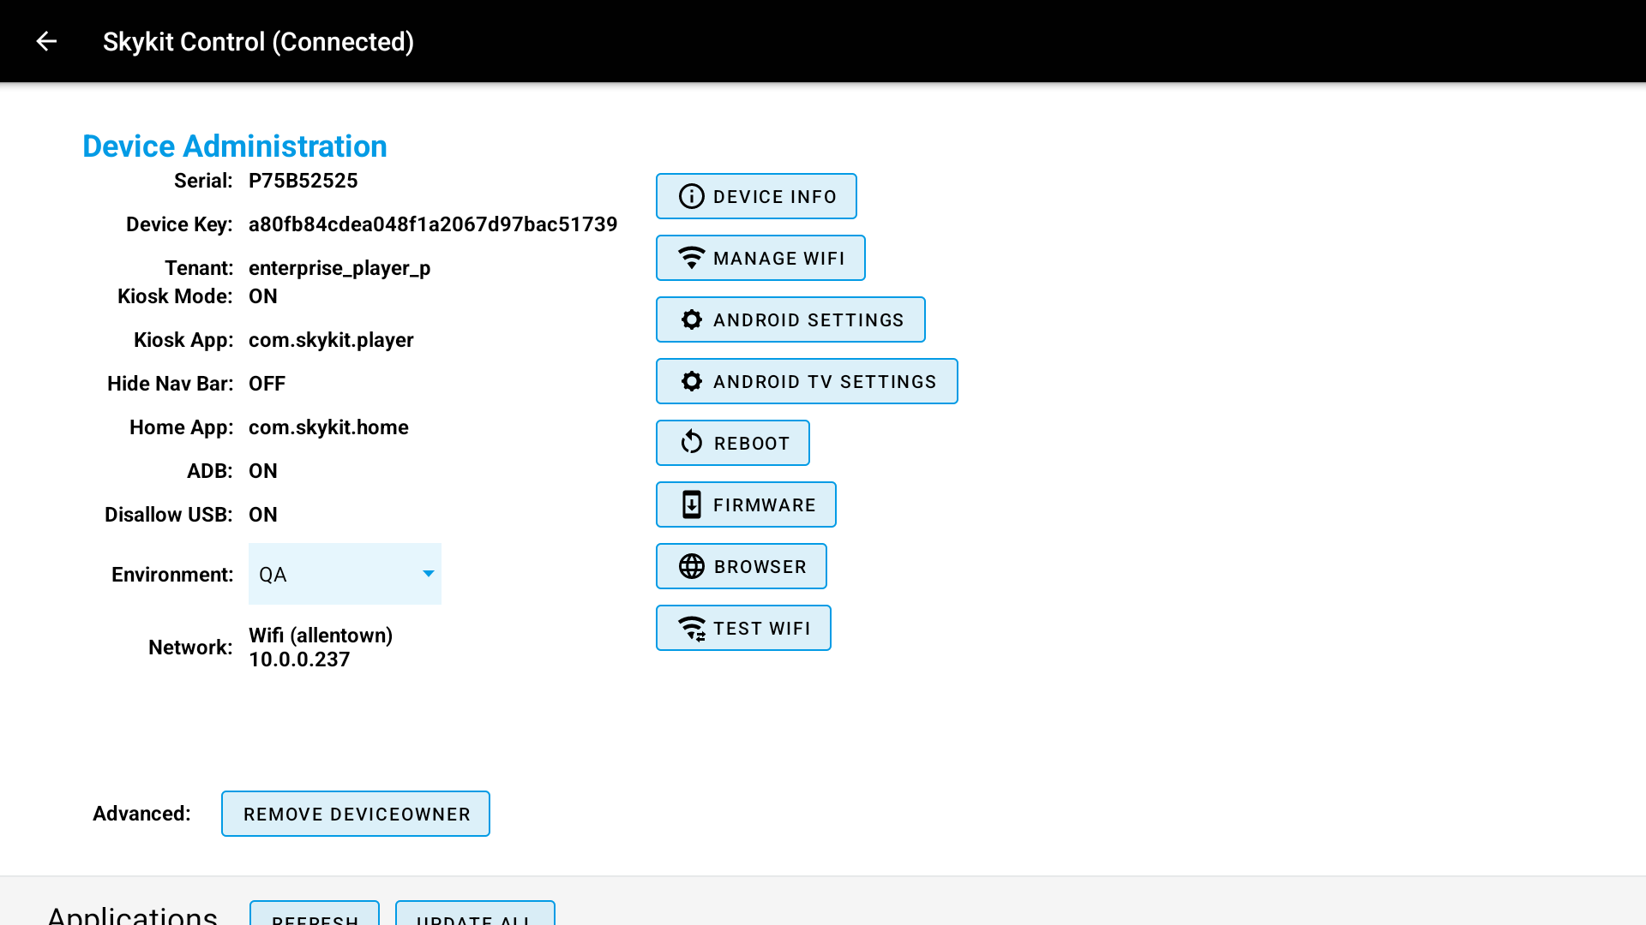The height and width of the screenshot is (925, 1646).
Task: Select the Reboot label
Action: (x=752, y=444)
